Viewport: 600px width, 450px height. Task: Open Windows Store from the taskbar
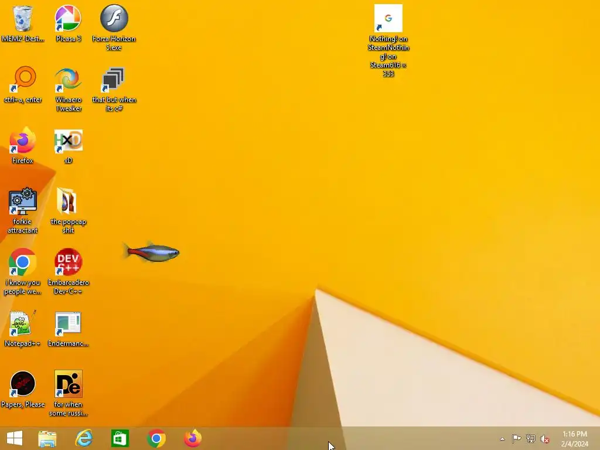pyautogui.click(x=120, y=438)
